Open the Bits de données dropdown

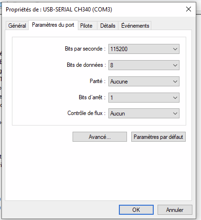pyautogui.click(x=144, y=65)
